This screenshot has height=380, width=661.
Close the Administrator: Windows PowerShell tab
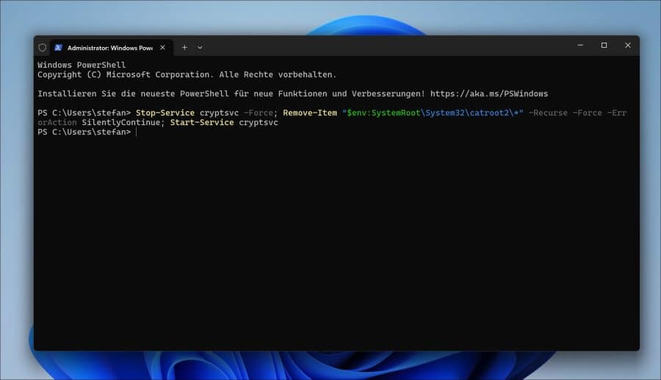tap(162, 47)
